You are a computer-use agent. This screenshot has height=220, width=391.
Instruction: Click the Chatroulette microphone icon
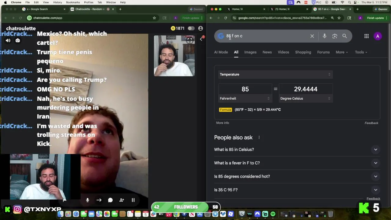pos(87,200)
